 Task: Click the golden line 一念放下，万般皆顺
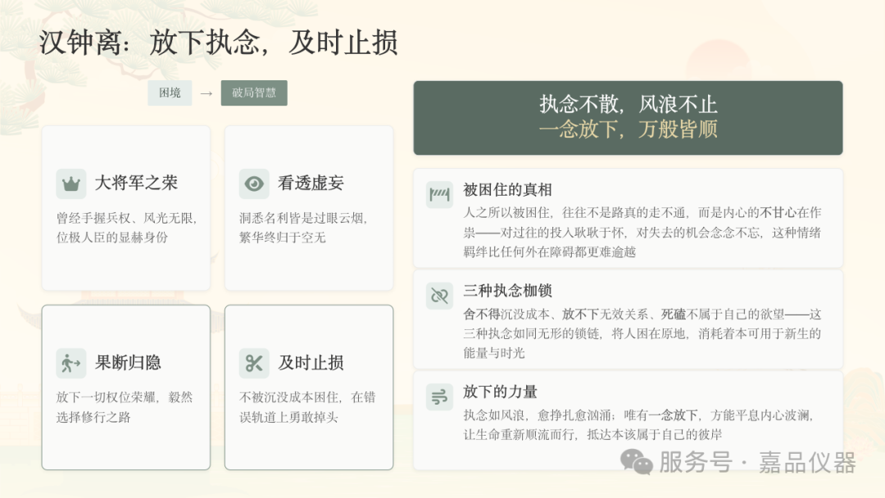point(629,129)
